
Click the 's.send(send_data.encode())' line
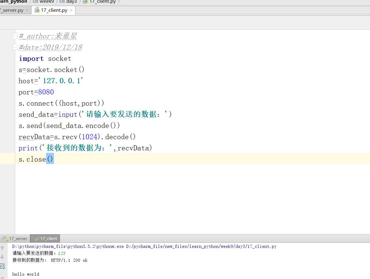point(69,126)
